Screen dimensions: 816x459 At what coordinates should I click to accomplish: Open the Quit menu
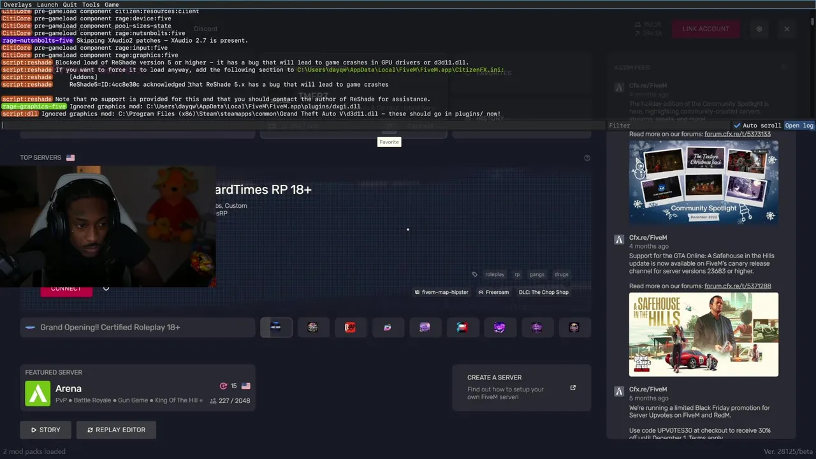click(x=70, y=4)
